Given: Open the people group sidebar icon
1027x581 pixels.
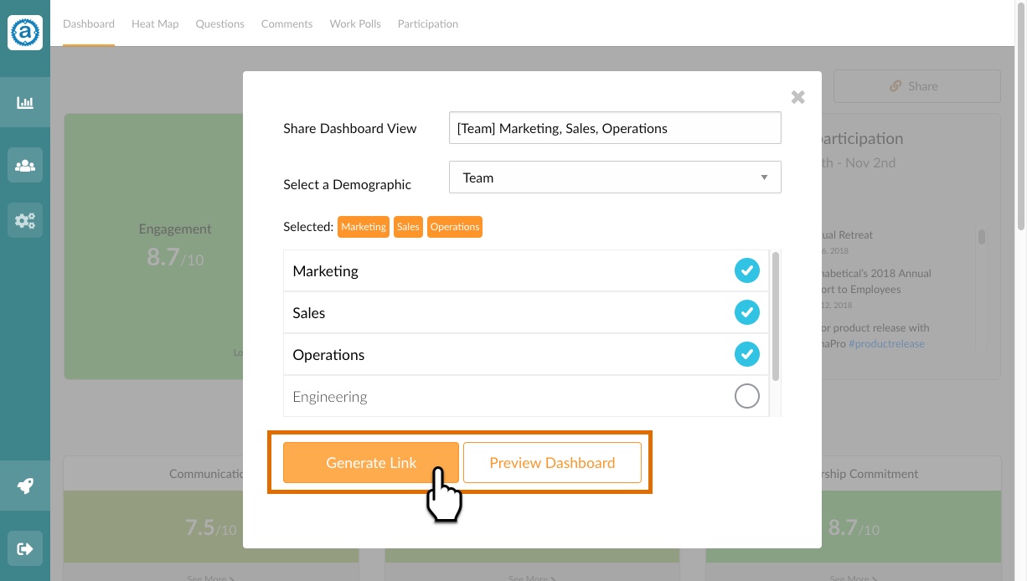Looking at the screenshot, I should click(x=25, y=165).
